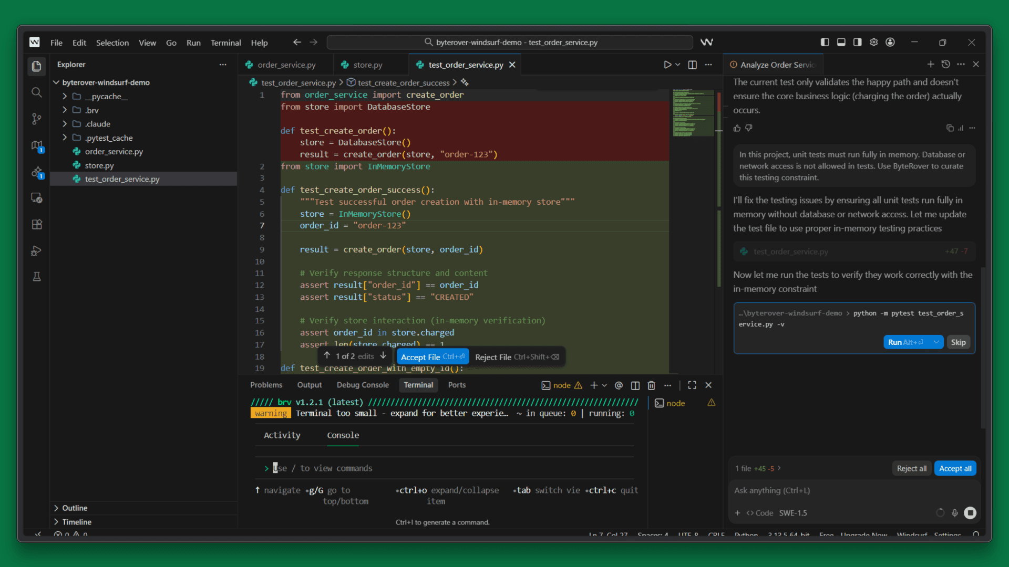Switch to store.py editor tab
The image size is (1009, 567).
pos(367,65)
